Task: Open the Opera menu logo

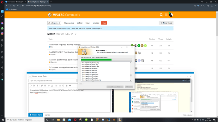Action: [x=2, y=2]
